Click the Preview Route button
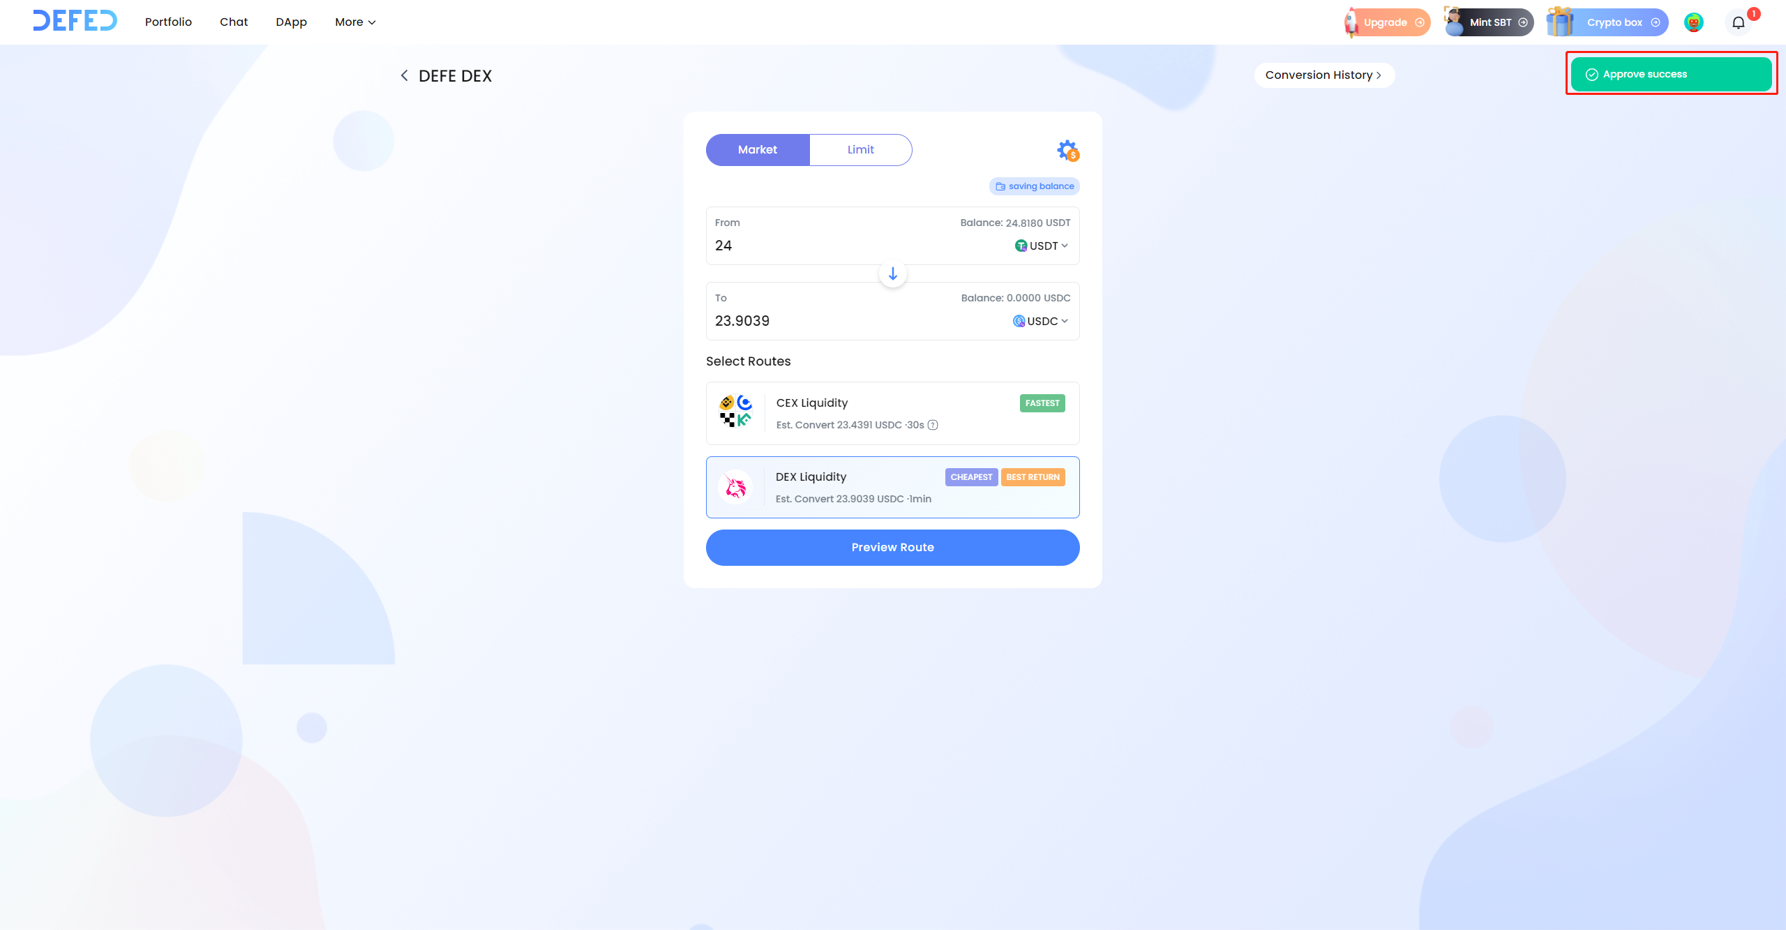Viewport: 1786px width, 930px height. tap(892, 547)
